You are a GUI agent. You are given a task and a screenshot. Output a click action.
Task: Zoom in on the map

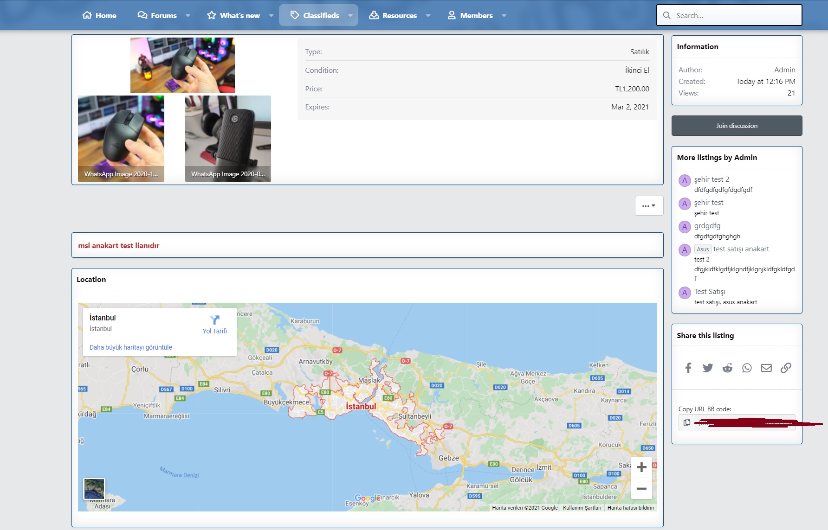pyautogui.click(x=641, y=467)
